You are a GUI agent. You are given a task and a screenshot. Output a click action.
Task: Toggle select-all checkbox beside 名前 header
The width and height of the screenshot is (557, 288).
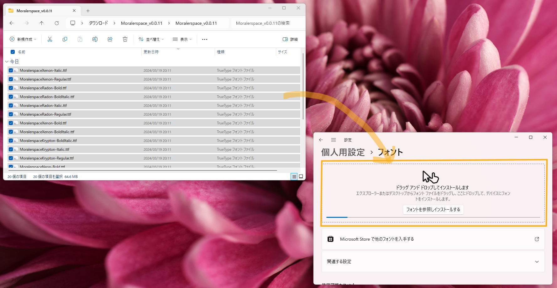pos(13,52)
